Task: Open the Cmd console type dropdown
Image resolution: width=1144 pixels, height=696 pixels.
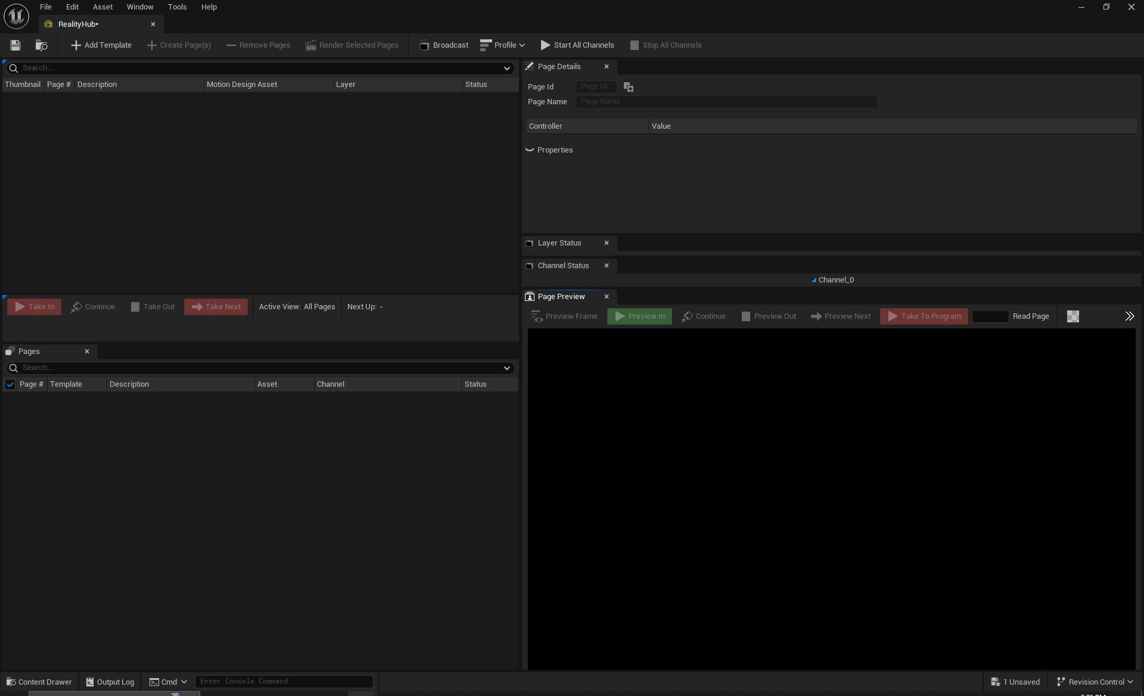Action: coord(169,682)
